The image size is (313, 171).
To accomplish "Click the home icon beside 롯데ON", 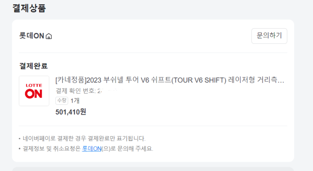I will (x=49, y=36).
